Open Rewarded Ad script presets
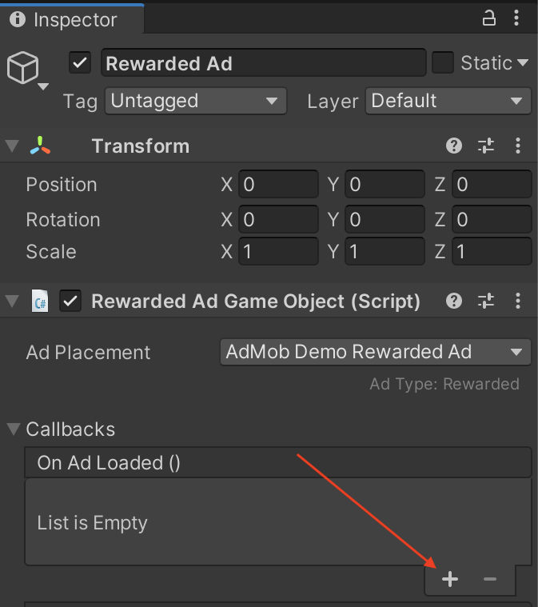This screenshot has width=538, height=607. [x=486, y=301]
